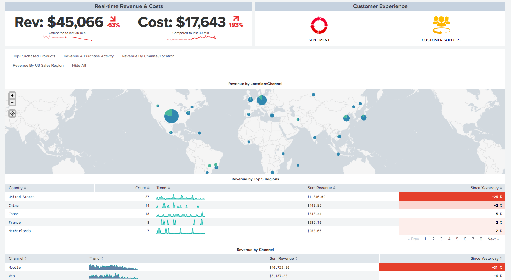Click the Mobile channel trend sparkline
Image resolution: width=511 pixels, height=280 pixels.
click(x=114, y=267)
